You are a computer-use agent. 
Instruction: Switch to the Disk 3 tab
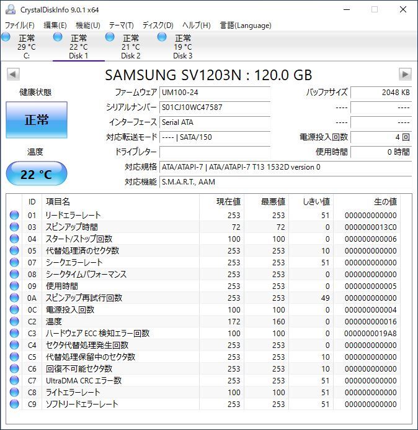[182, 47]
